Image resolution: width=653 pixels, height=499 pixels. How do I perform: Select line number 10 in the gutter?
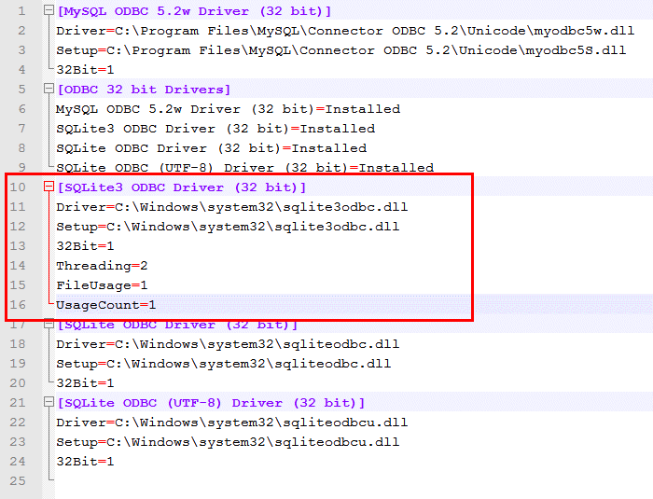[18, 187]
